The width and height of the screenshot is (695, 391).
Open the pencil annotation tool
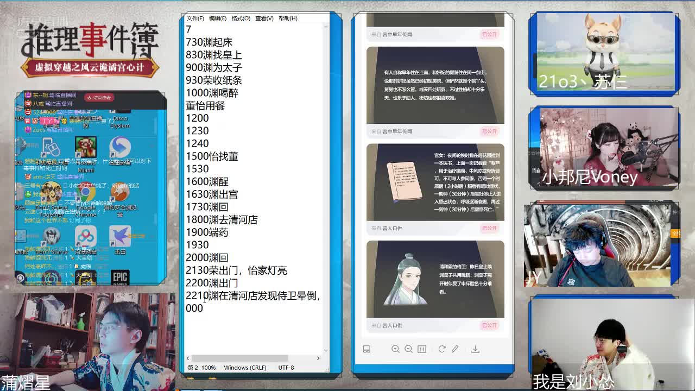click(455, 349)
